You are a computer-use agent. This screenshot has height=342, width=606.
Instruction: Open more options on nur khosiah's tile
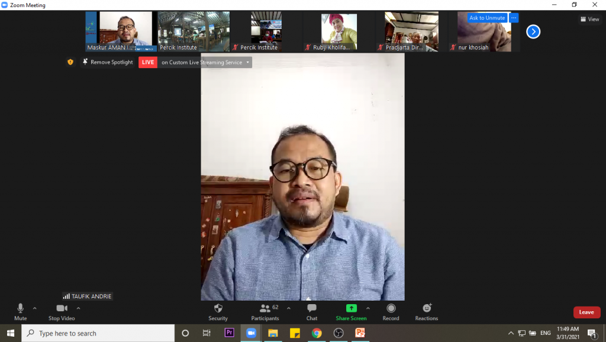[x=514, y=18]
